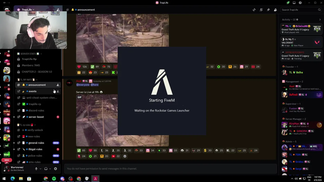Open the police-rules channel
The image size is (324, 182).
point(38,156)
